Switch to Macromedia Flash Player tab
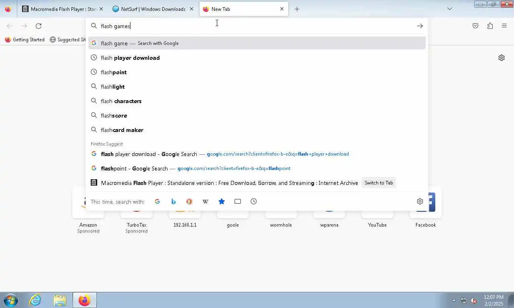The image size is (514, 308). point(59,9)
